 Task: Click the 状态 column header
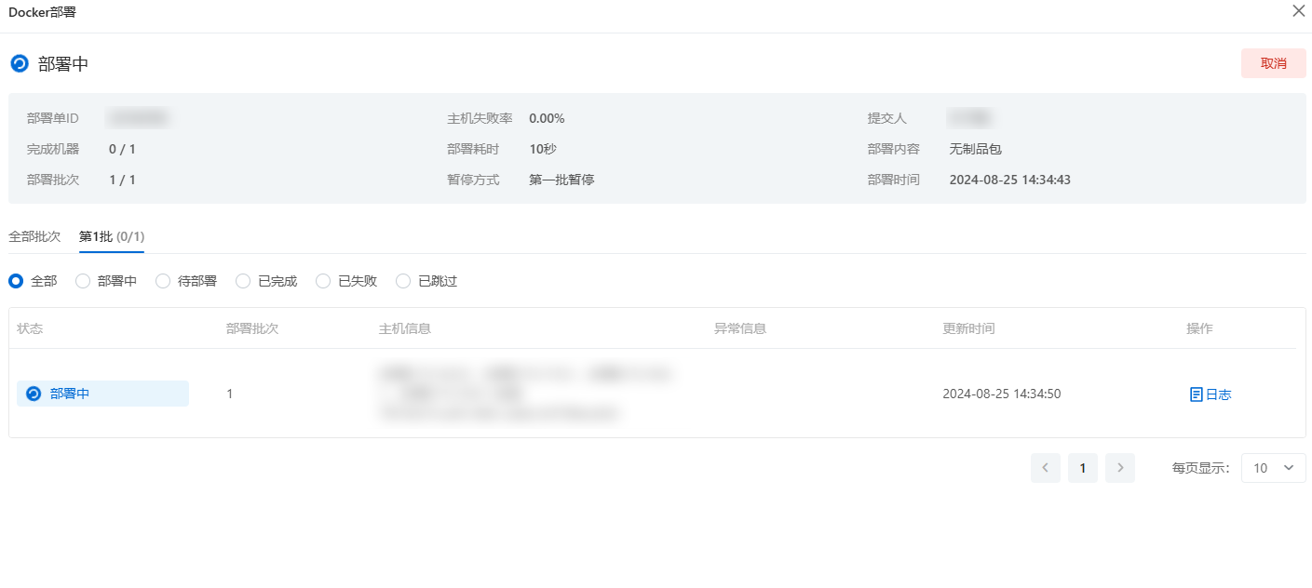pos(30,328)
